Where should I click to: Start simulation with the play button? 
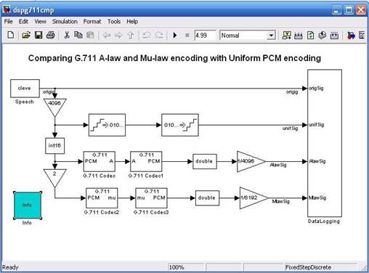click(175, 36)
